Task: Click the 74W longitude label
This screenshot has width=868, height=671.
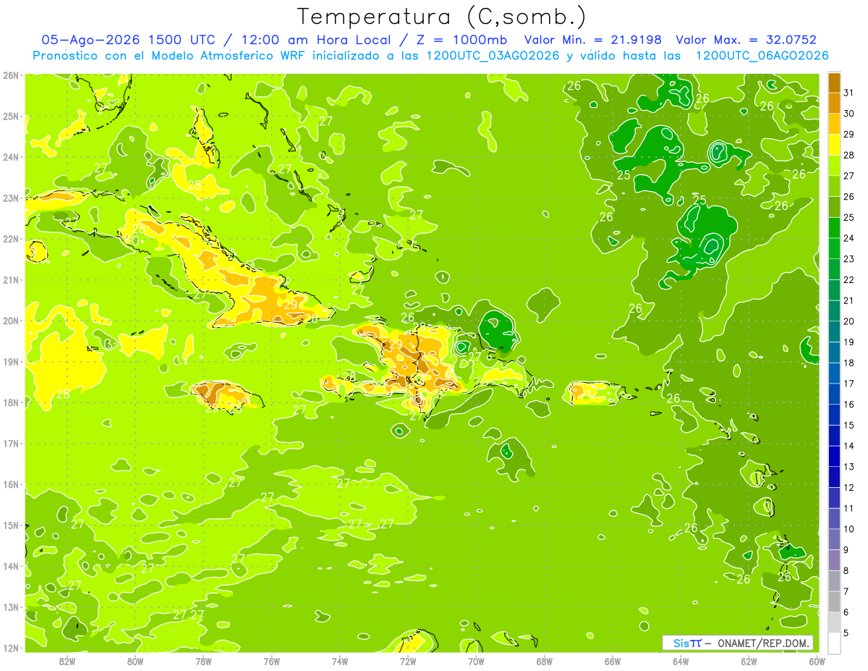Action: point(339,662)
